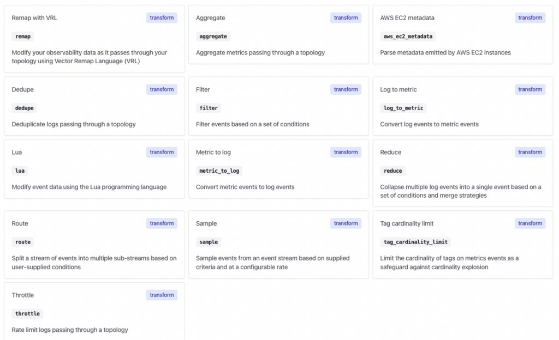Click the tag_cardinality_limit code label
559x340 pixels.
[415, 242]
